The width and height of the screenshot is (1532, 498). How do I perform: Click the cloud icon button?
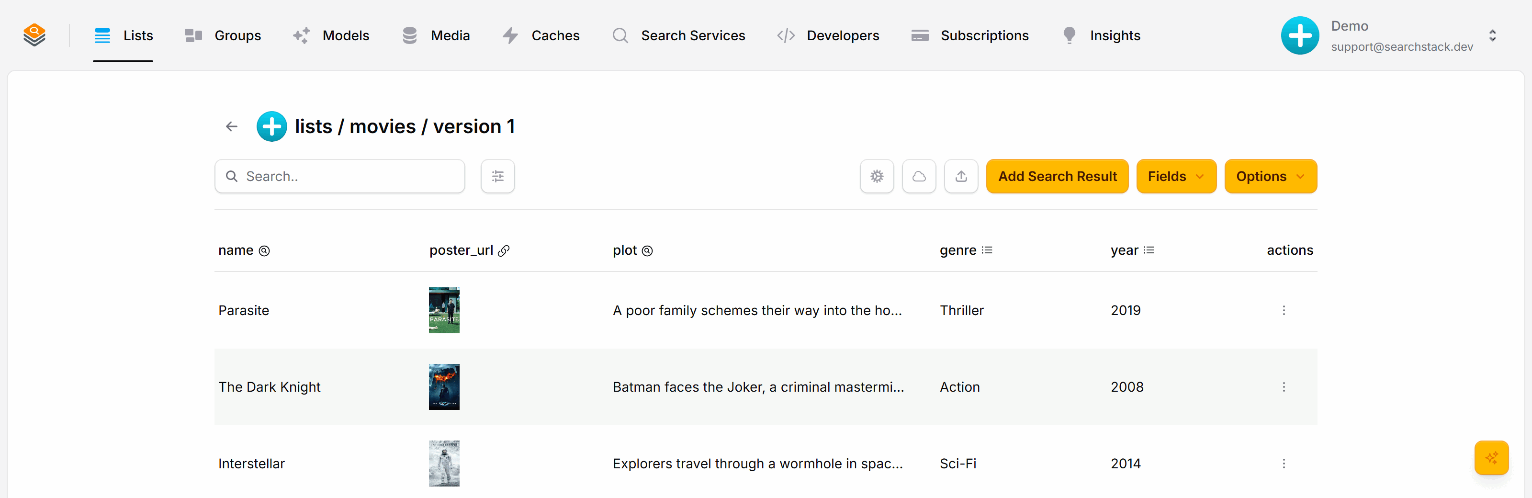point(919,176)
